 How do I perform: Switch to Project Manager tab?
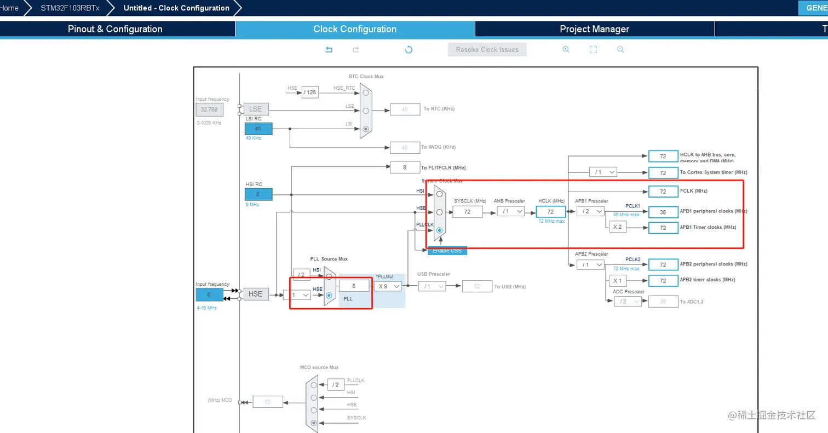(594, 29)
